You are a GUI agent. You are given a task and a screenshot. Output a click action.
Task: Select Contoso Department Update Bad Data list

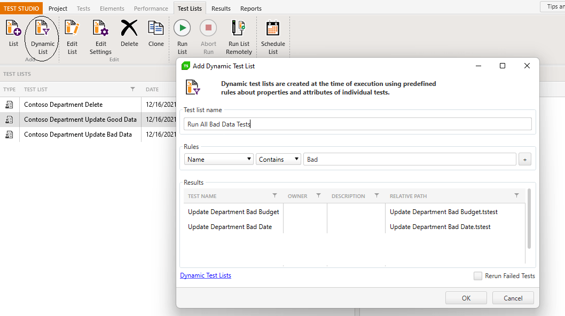[78, 135]
